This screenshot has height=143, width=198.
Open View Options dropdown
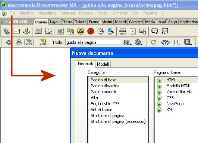pos(188,42)
